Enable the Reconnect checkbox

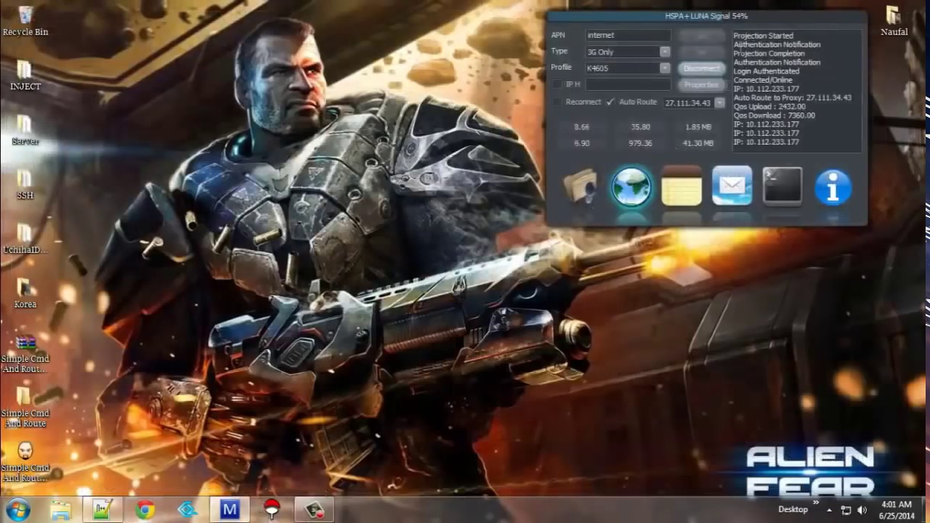[557, 102]
